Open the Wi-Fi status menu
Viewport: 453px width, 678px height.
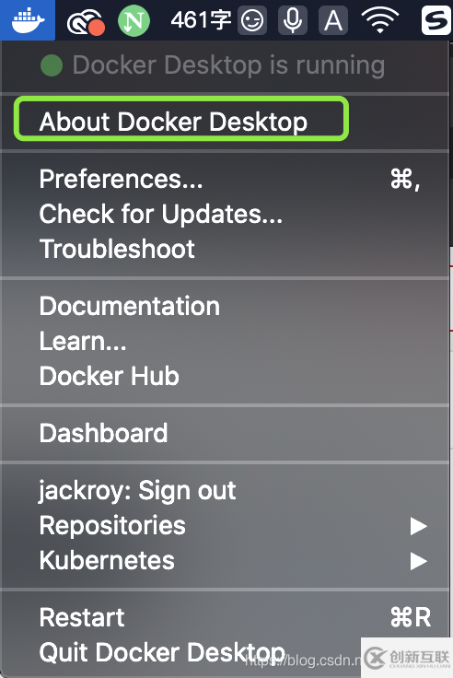tap(380, 20)
